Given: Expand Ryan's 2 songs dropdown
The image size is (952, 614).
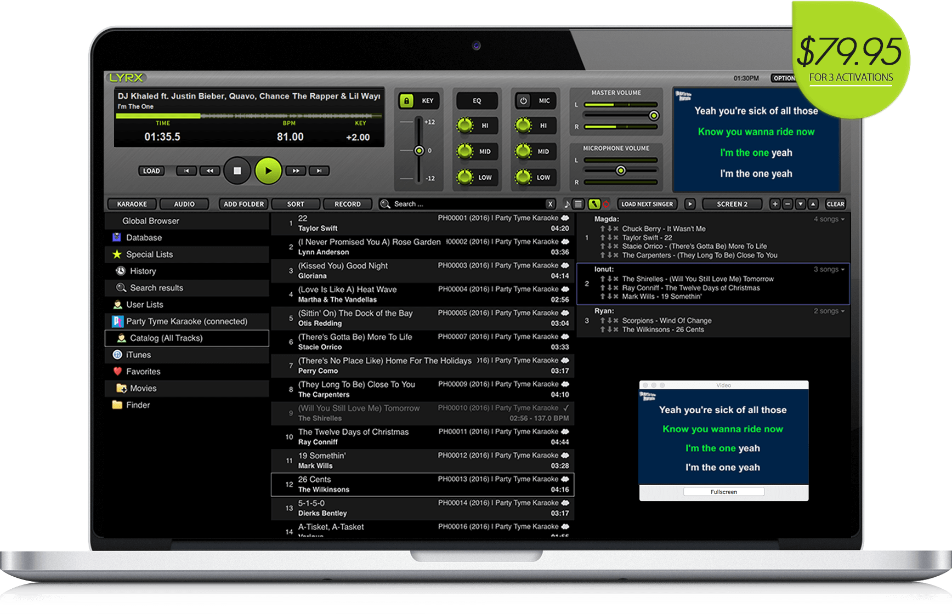Looking at the screenshot, I should (829, 311).
